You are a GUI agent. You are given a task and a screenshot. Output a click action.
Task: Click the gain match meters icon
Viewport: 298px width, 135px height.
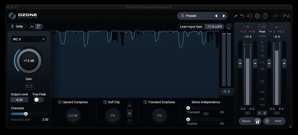pos(257,121)
